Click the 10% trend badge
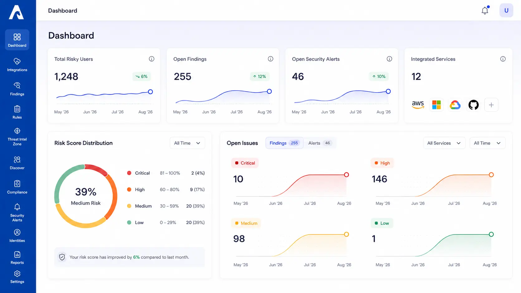521x293 pixels. coord(379,76)
